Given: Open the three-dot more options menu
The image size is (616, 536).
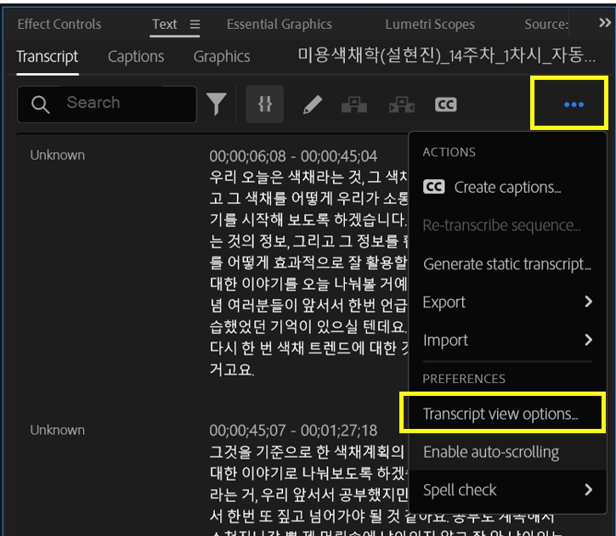Looking at the screenshot, I should [x=574, y=104].
